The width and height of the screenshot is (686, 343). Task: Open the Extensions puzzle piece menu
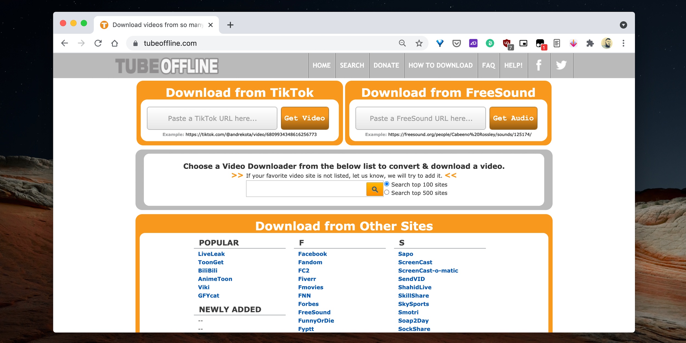[x=590, y=43]
